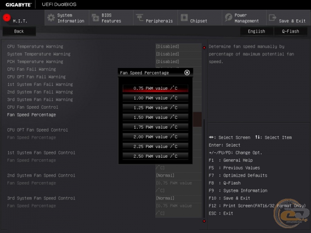The height and width of the screenshot is (233, 311).
Task: Close the Fan Speed Percentage popup
Action: (187, 72)
